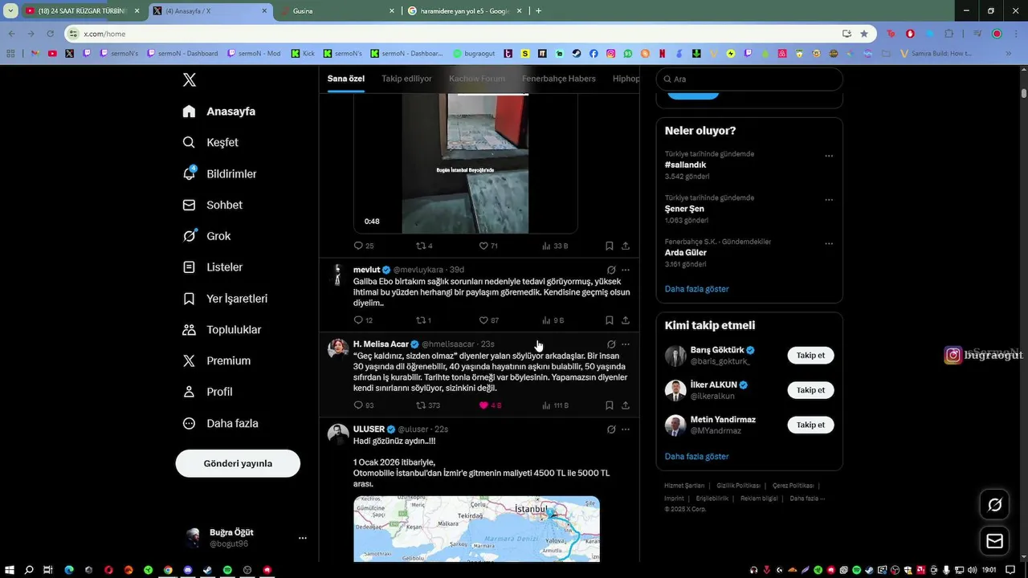Click Daha fazla göster under Kimi takip etmeli

click(x=697, y=456)
